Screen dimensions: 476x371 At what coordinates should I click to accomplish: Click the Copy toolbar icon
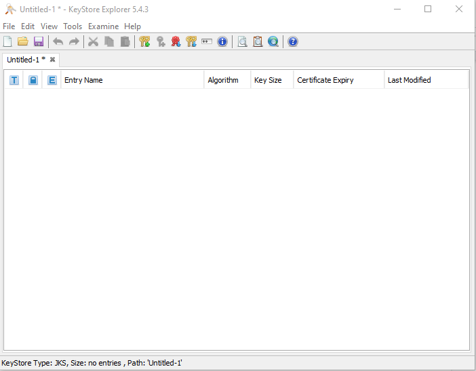pyautogui.click(x=109, y=41)
